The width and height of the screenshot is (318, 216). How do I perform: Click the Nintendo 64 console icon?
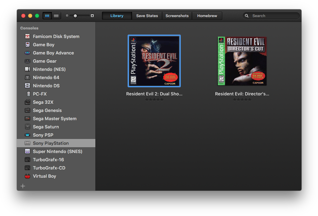[x=27, y=77]
